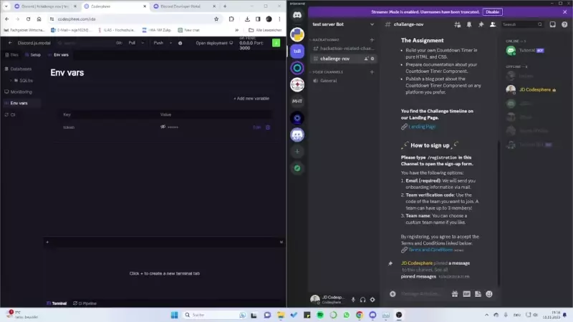Create channel in Voice Channels category
Screen dimensions: 573x322
pos(372,72)
